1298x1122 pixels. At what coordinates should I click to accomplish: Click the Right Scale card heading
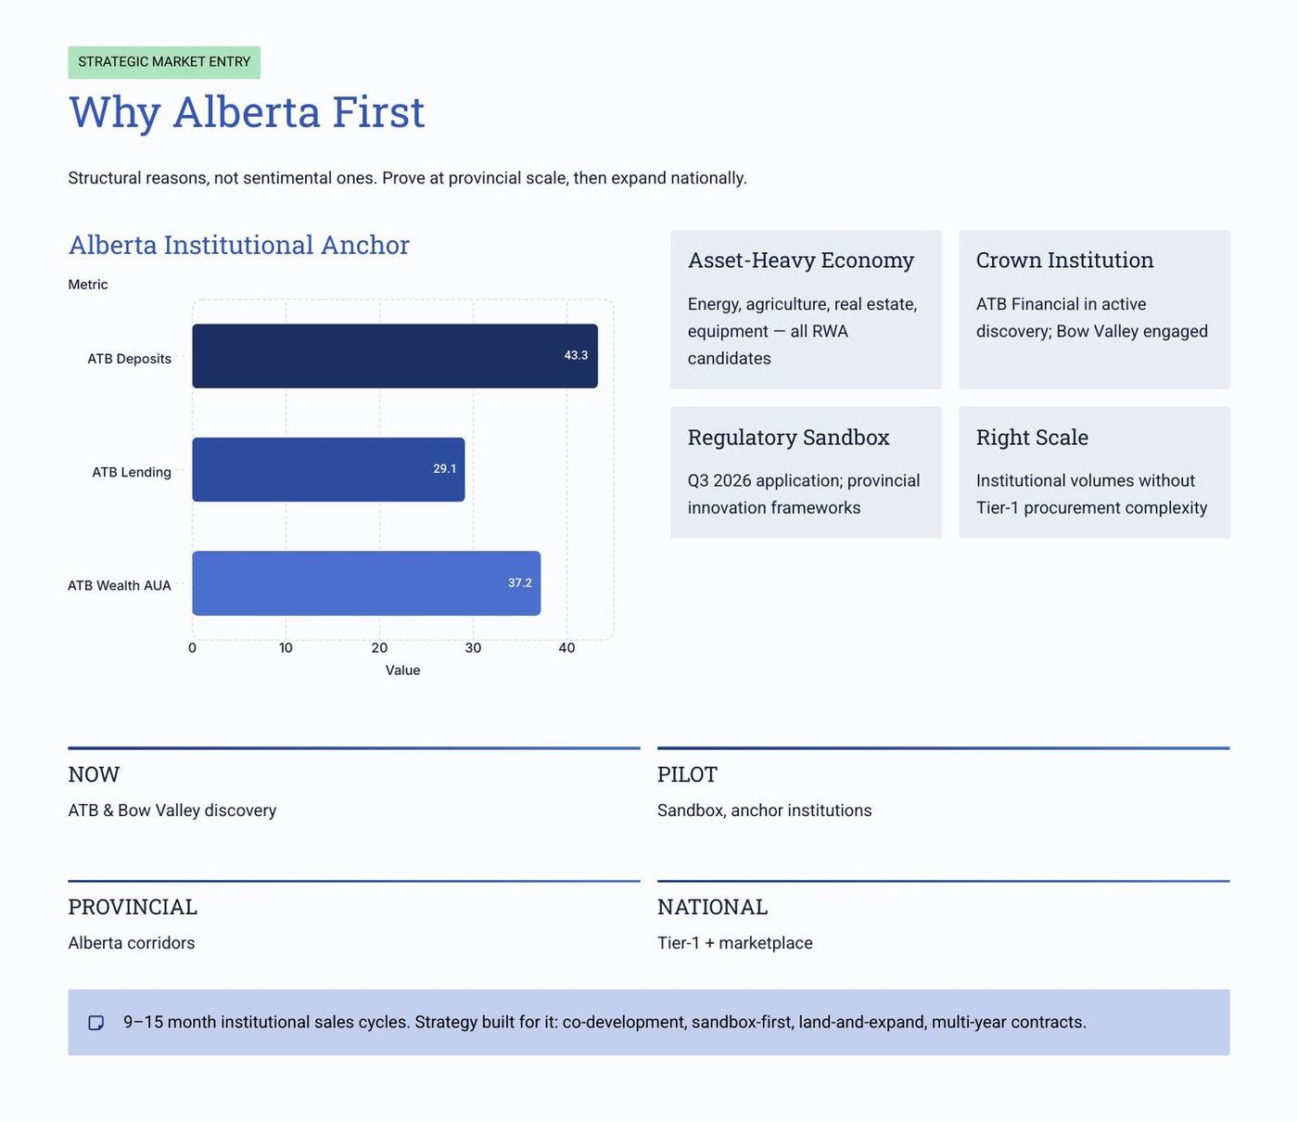click(x=1033, y=438)
